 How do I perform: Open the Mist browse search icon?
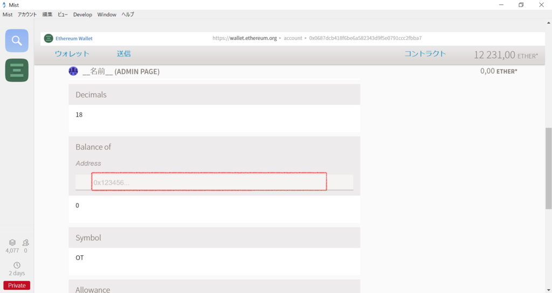tap(17, 40)
